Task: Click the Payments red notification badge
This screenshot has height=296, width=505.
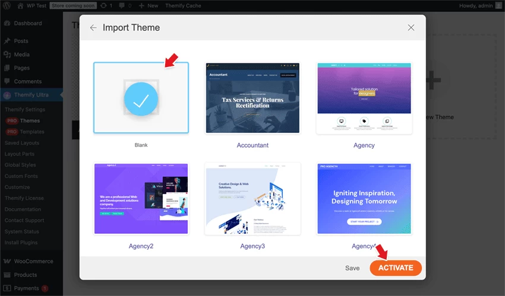Action: [45, 288]
